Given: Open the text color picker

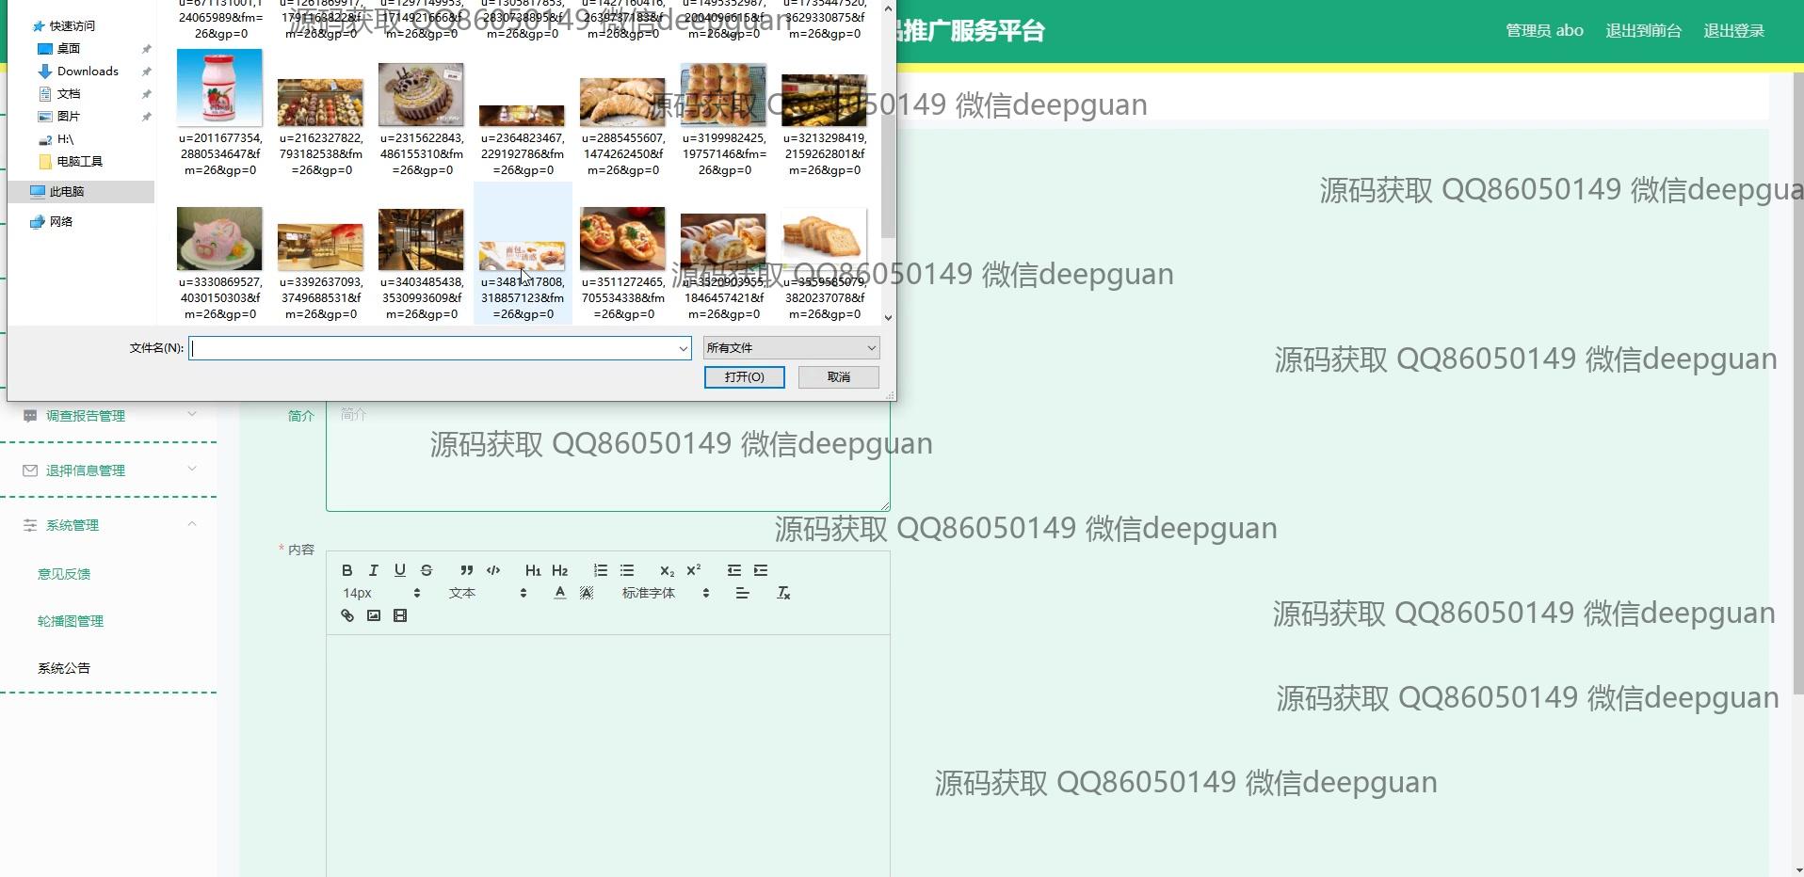Looking at the screenshot, I should (x=560, y=593).
